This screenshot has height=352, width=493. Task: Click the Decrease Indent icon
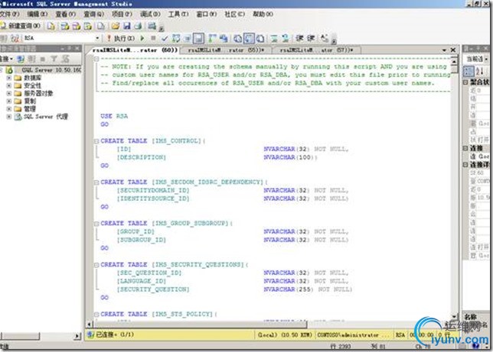(x=299, y=38)
